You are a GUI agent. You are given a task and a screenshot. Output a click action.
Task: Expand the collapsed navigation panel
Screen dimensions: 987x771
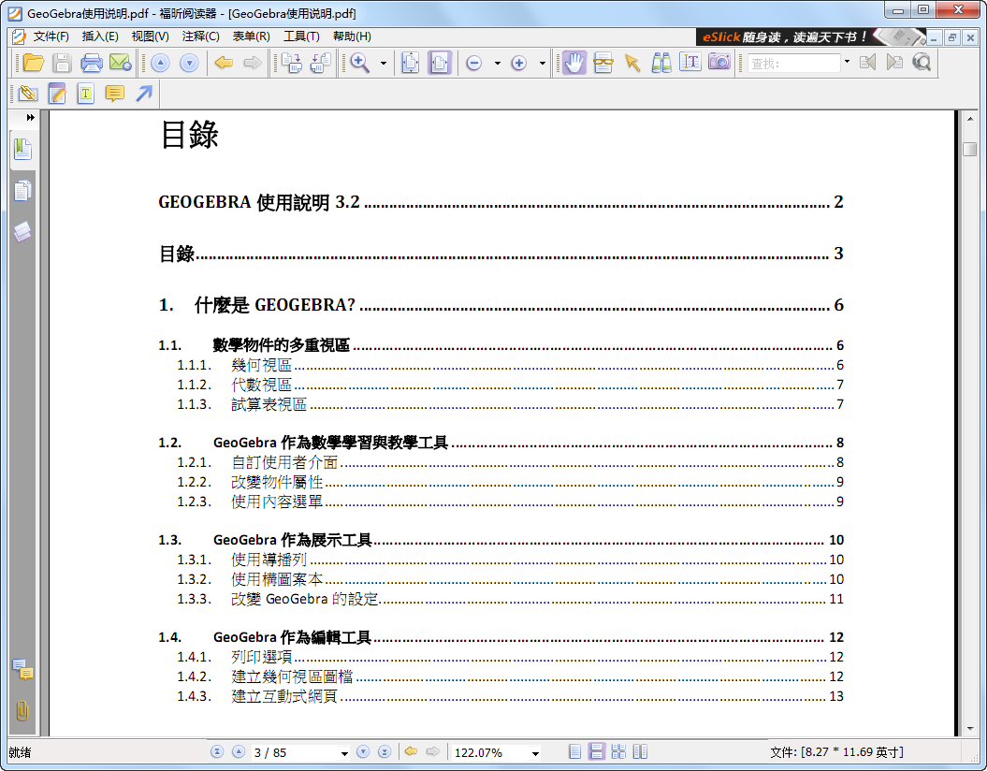[30, 117]
